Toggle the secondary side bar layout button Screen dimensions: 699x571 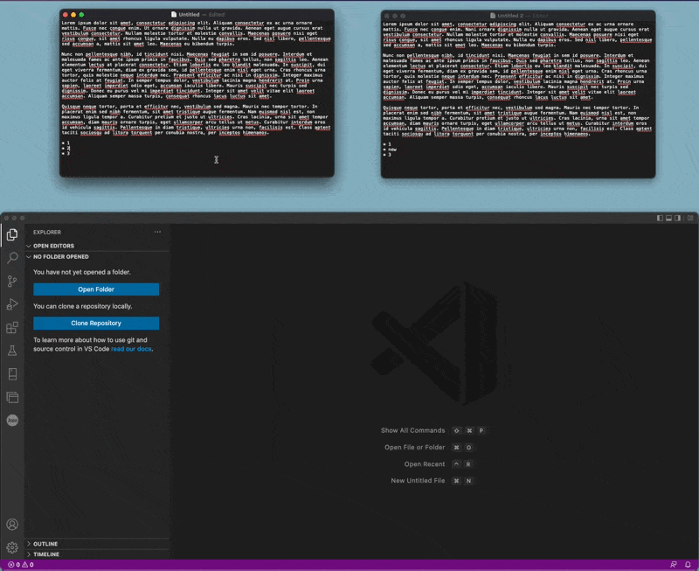point(679,218)
